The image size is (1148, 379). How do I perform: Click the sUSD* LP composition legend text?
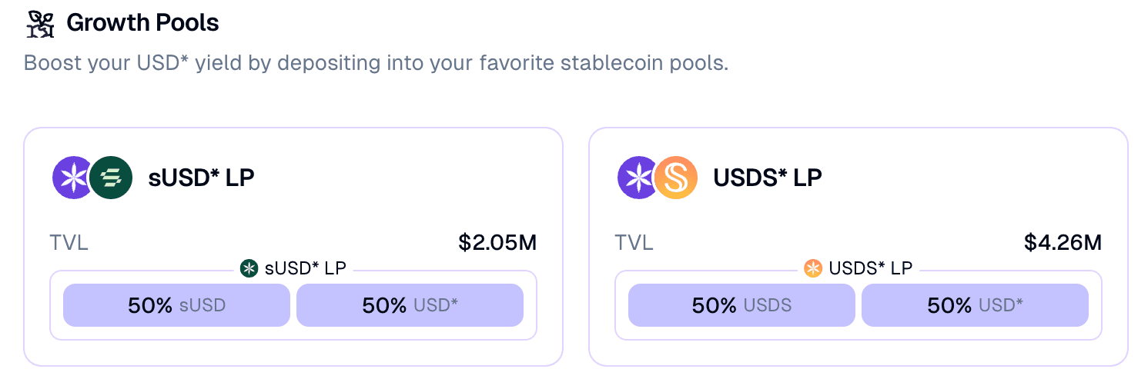point(305,268)
